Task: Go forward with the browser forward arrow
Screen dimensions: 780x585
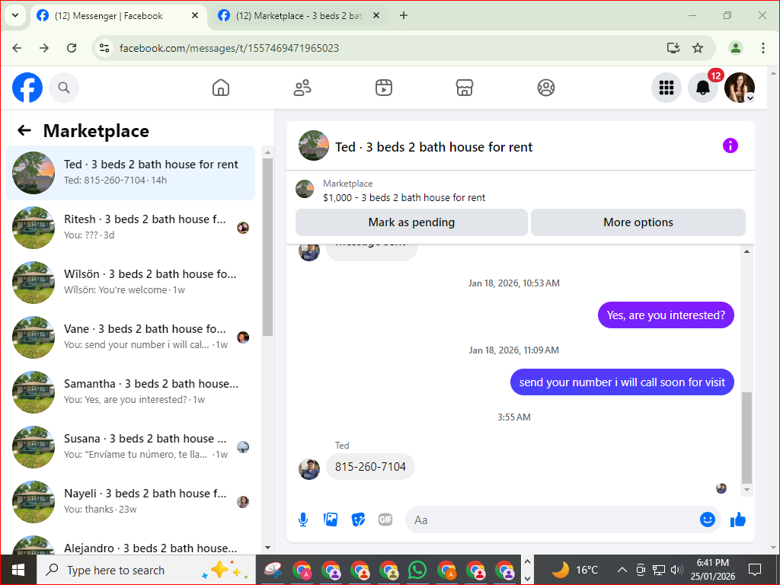Action: tap(44, 48)
